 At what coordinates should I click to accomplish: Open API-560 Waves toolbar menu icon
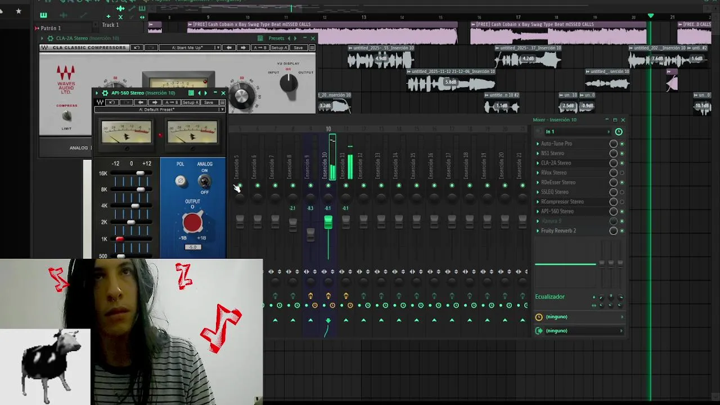point(222,102)
